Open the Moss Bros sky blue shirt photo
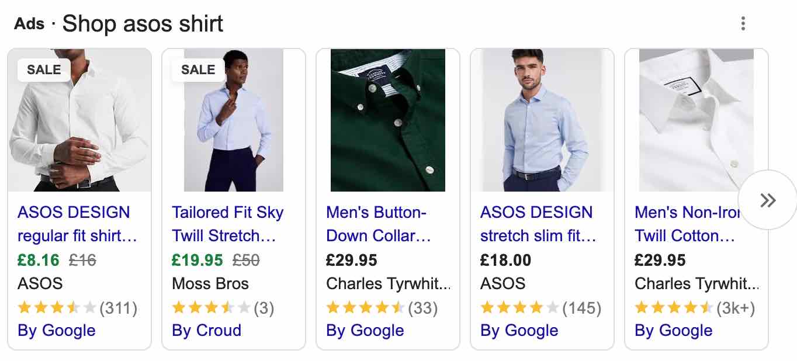Screen dimensions: 797x361 pyautogui.click(x=234, y=120)
